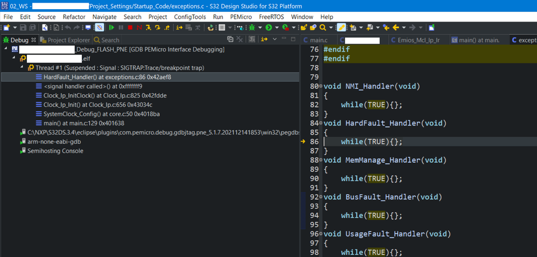Click the yellow magnifier Search icon
This screenshot has height=257, width=537.
323,27
